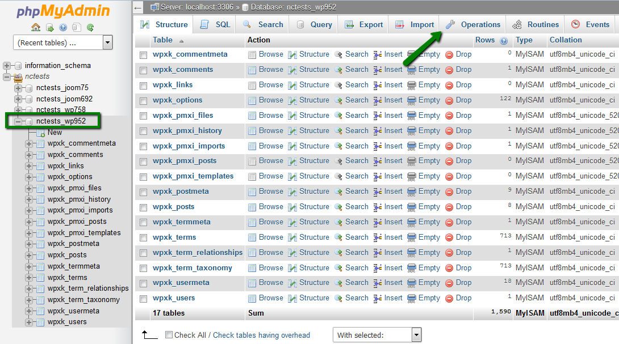The height and width of the screenshot is (344, 619).
Task: Click the database log out icon
Action: pos(49,27)
